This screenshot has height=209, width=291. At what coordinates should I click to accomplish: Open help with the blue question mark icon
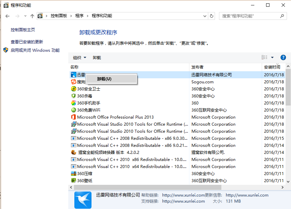(283, 57)
